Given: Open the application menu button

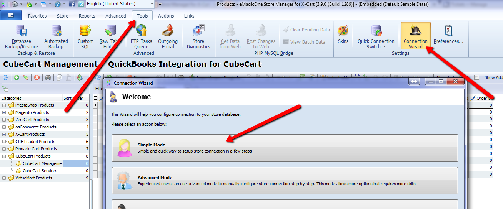Looking at the screenshot, I should (x=11, y=15).
